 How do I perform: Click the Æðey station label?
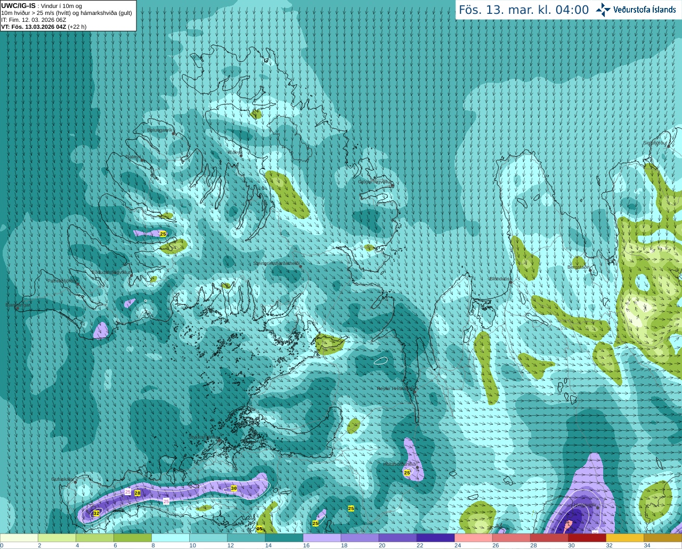[234, 152]
